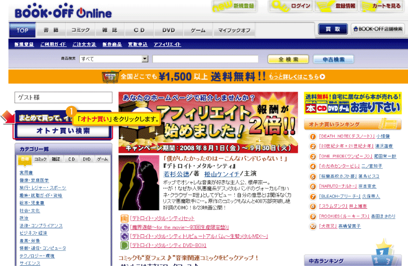The image size is (408, 266).
Task: Open the のだめカンタービレ ranking link
Action: point(340,166)
